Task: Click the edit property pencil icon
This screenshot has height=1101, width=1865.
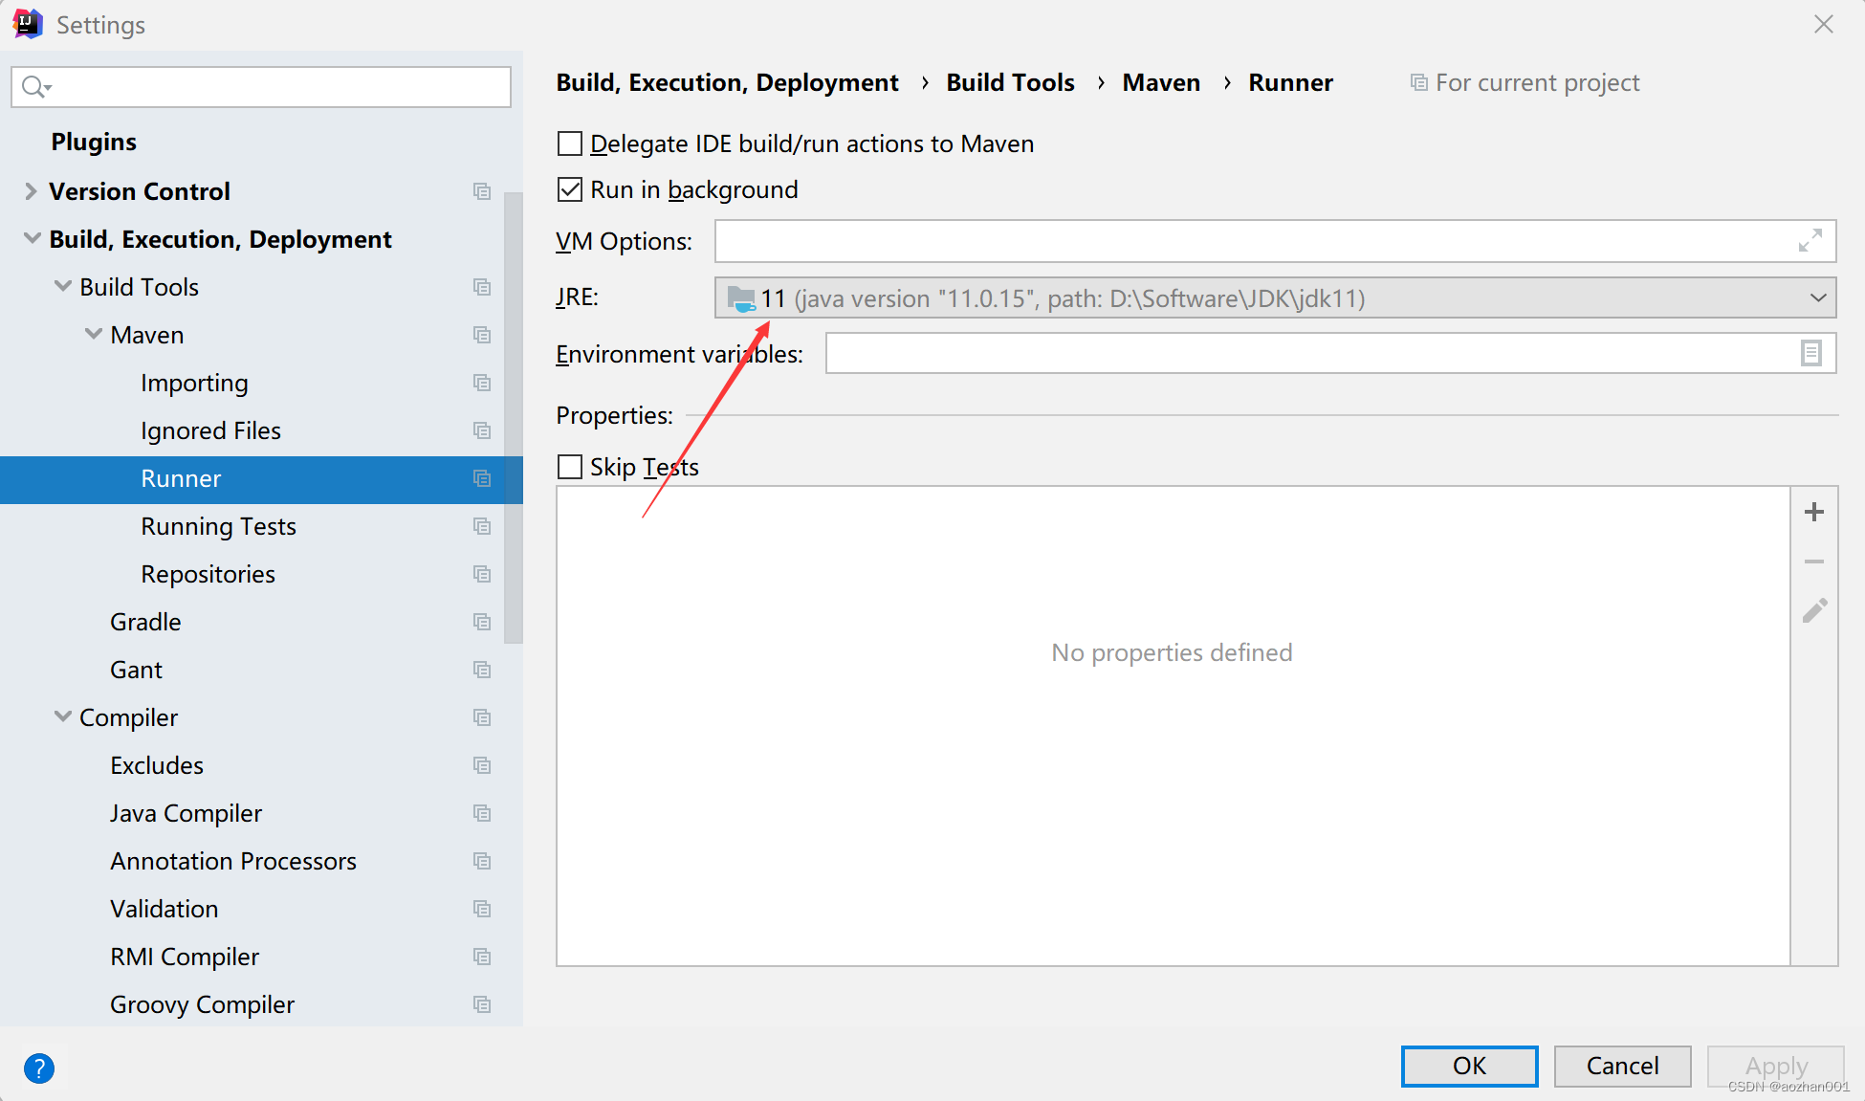Action: click(1814, 610)
